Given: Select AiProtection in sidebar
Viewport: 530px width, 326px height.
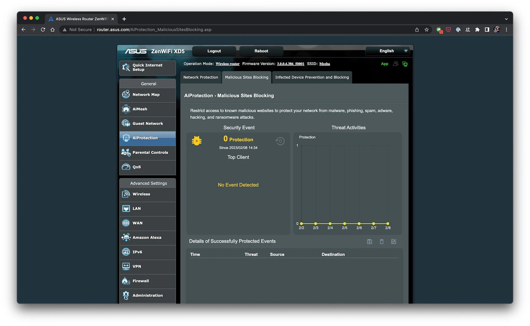Looking at the screenshot, I should (x=147, y=138).
